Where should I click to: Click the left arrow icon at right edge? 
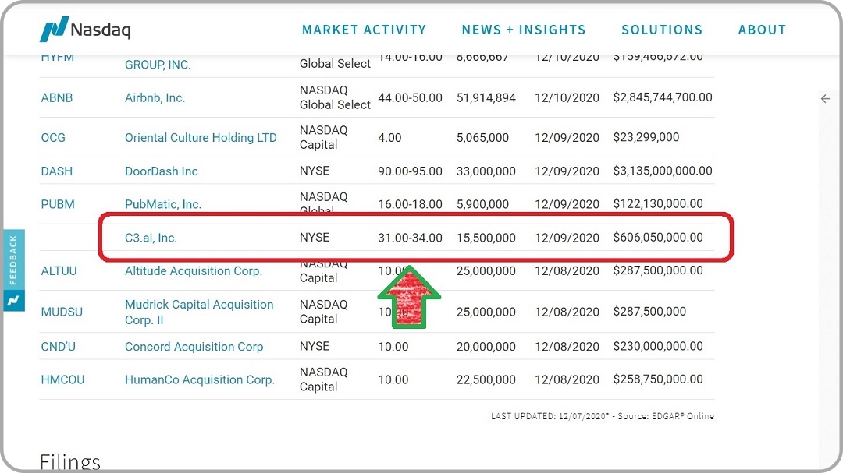point(825,99)
